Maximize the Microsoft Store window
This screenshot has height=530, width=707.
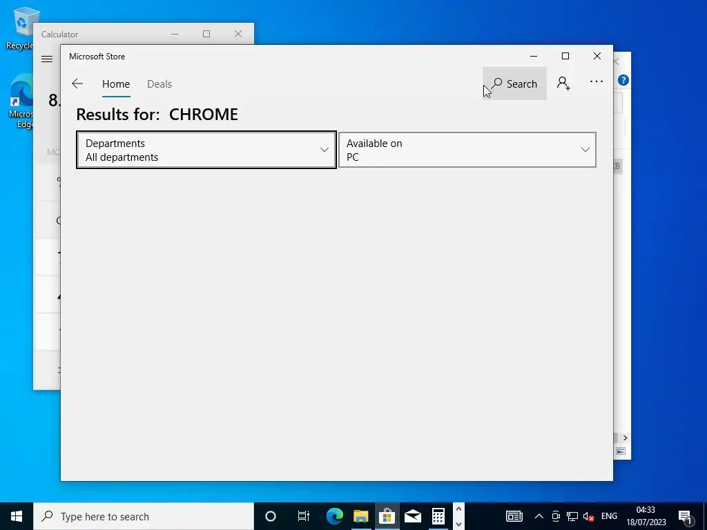point(565,56)
